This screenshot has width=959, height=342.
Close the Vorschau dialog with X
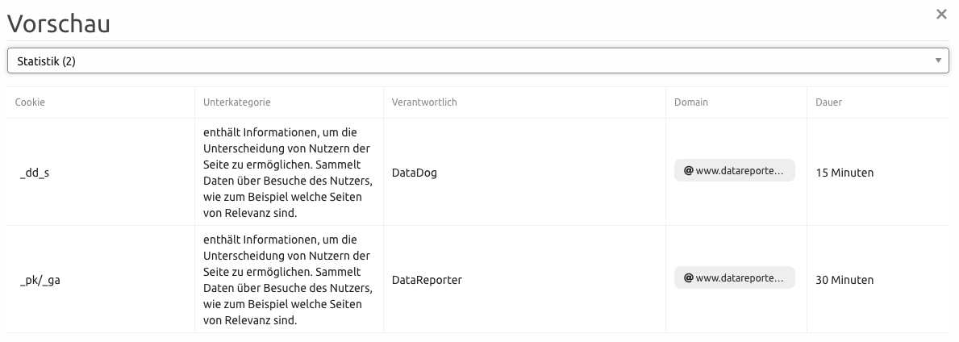pos(941,14)
